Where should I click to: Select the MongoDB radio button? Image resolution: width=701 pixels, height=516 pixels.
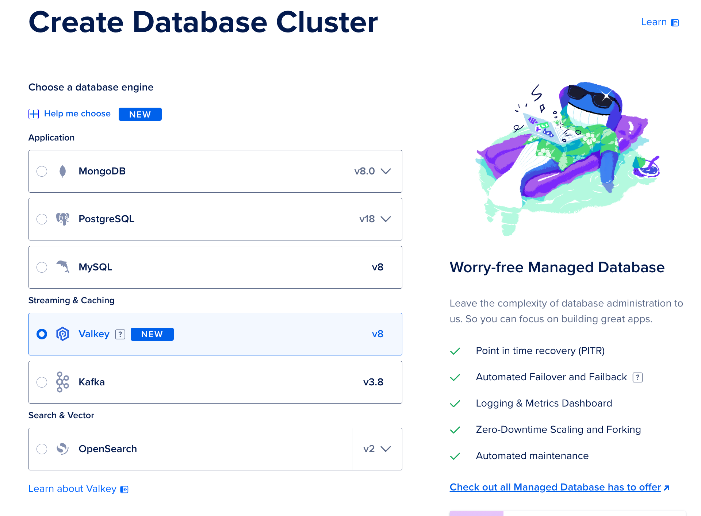pos(42,171)
